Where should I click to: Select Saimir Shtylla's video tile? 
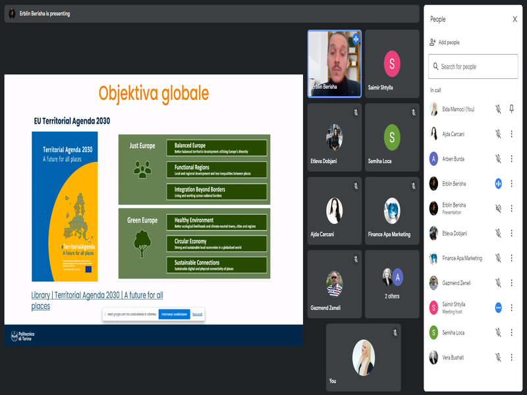coord(392,64)
